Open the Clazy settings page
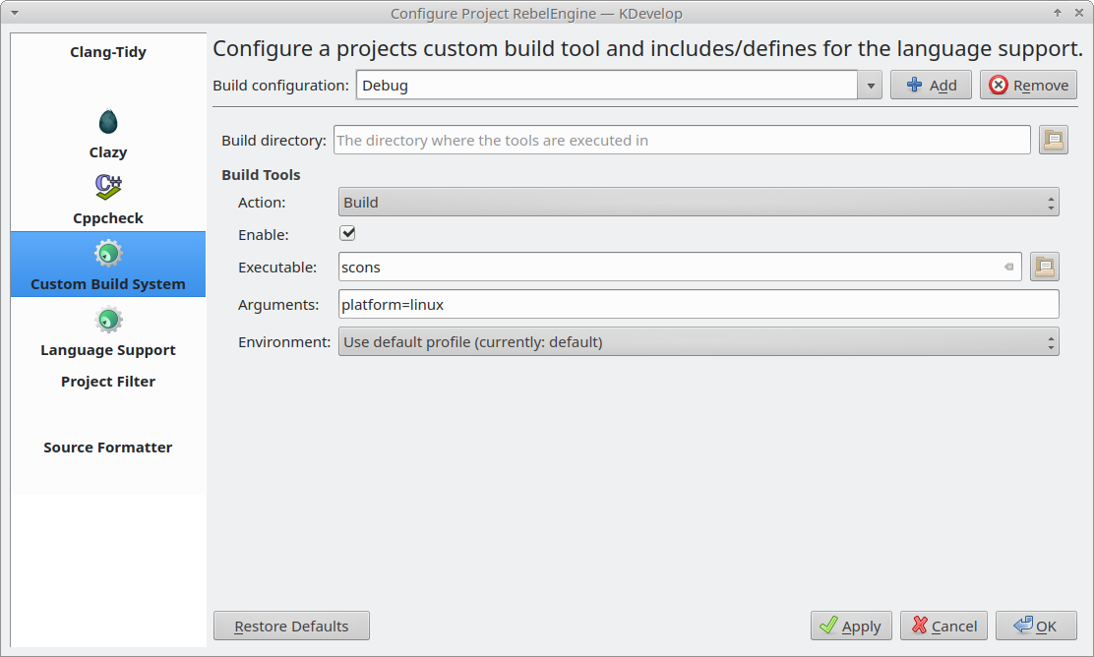1094x657 pixels. click(x=108, y=133)
